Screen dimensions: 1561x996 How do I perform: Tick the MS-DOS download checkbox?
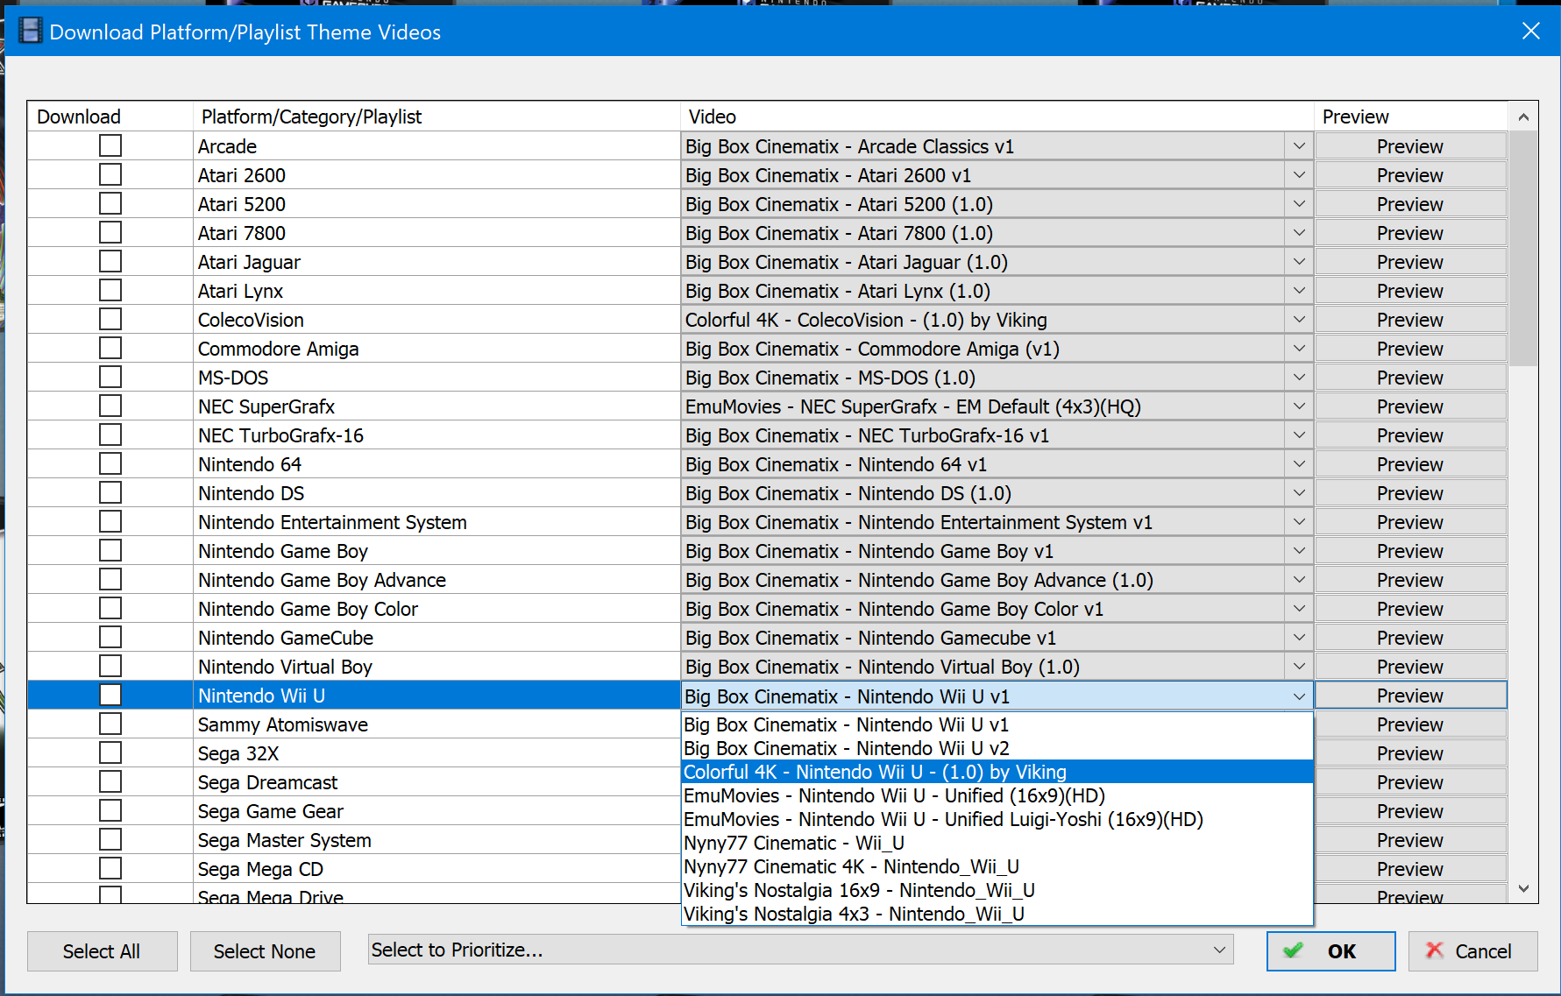(110, 377)
